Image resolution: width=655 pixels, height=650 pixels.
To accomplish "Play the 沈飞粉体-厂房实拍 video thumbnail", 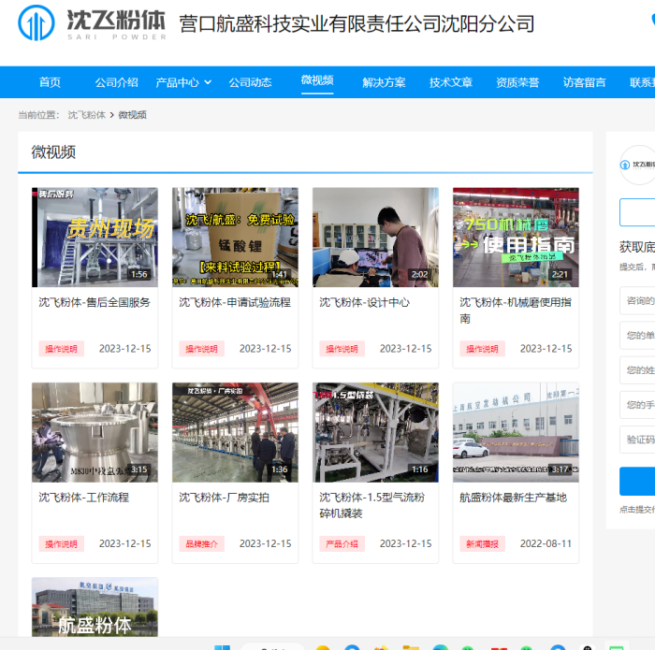I will tap(235, 431).
